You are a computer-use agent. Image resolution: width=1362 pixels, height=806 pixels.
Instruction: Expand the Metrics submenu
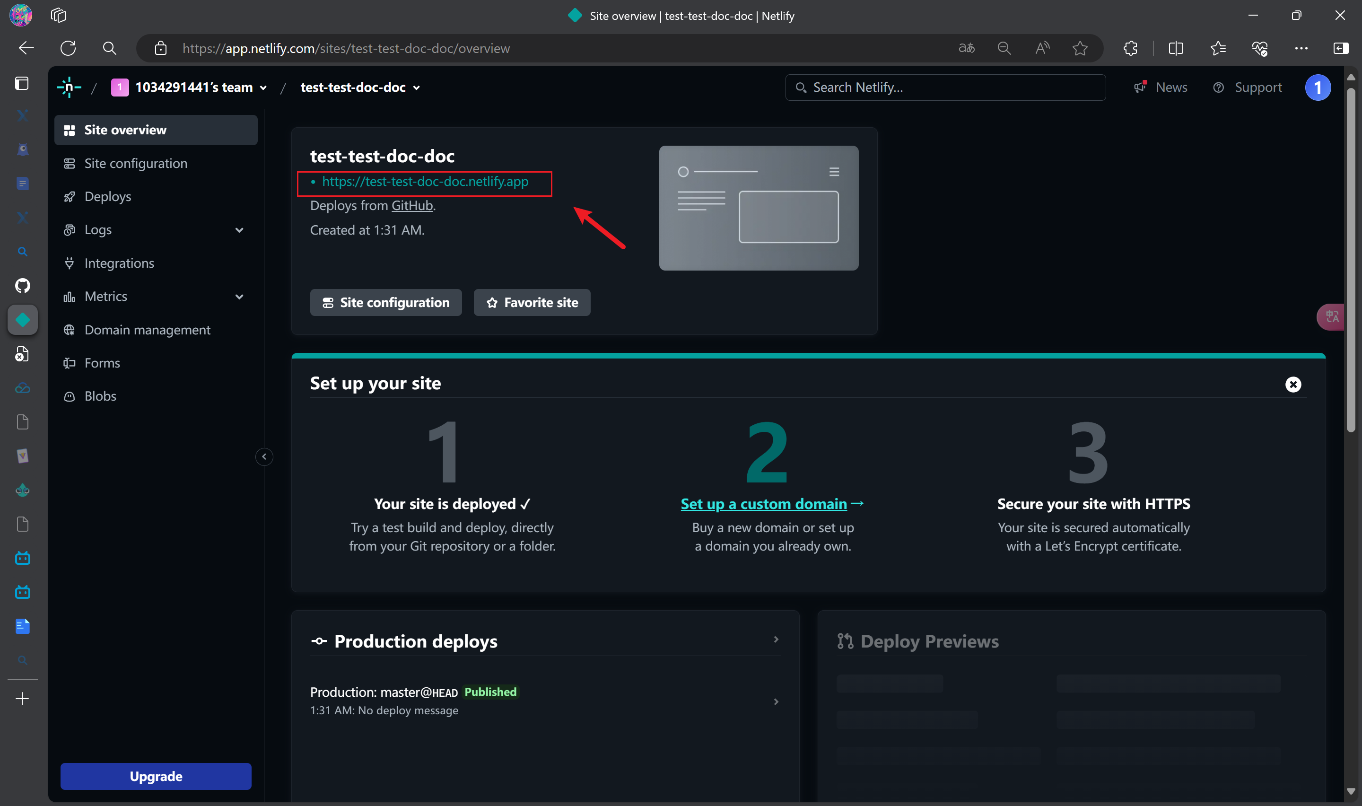click(x=239, y=297)
